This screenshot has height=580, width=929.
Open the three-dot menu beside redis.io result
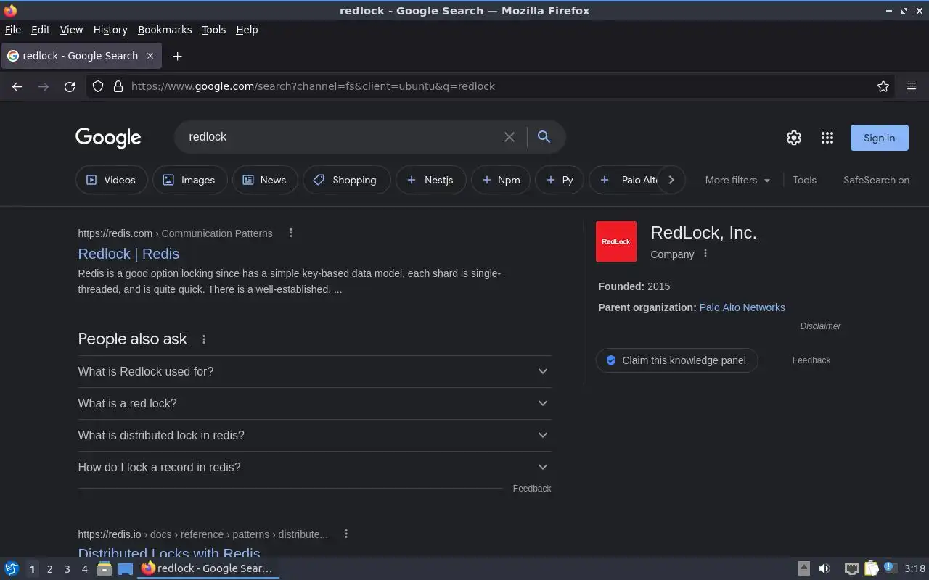[x=346, y=534]
